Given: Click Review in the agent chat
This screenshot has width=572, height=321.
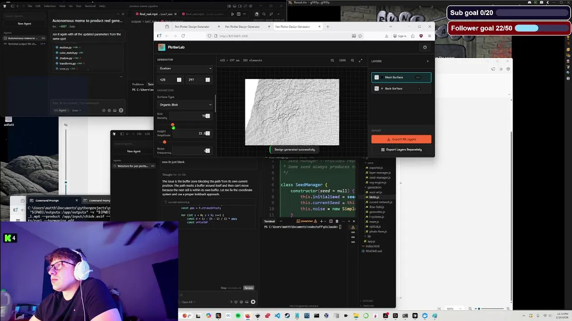Looking at the screenshot, I should (x=248, y=288).
